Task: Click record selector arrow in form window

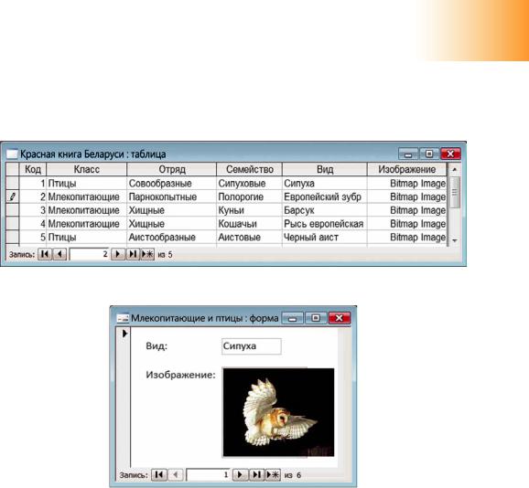Action: coord(124,334)
